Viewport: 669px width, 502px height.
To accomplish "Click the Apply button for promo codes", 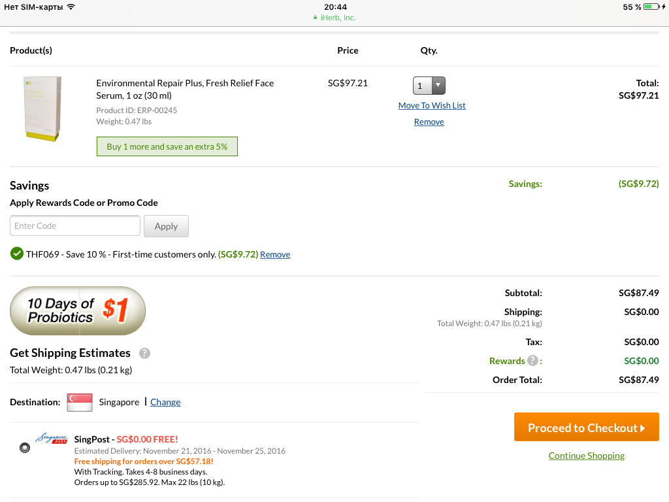I will 166,226.
